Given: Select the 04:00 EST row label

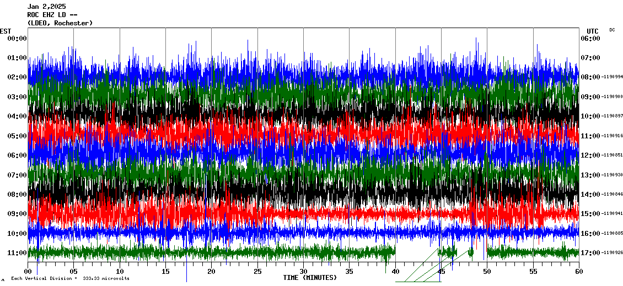Looking at the screenshot, I should [17, 116].
